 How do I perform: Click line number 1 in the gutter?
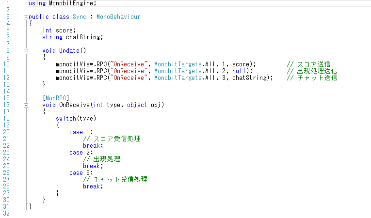pos(8,3)
